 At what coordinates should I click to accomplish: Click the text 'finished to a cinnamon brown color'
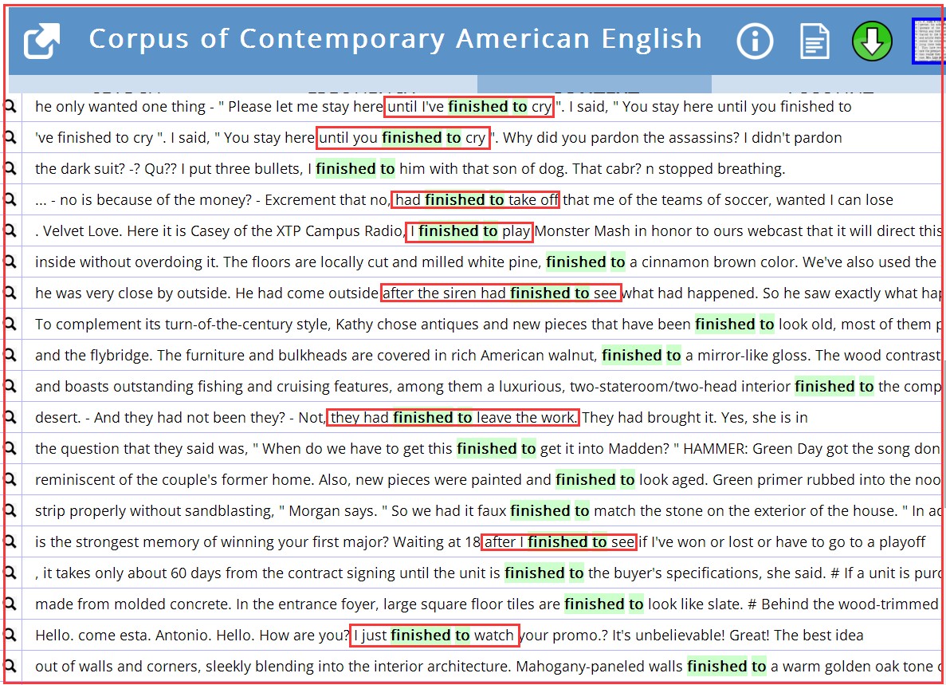tap(672, 262)
